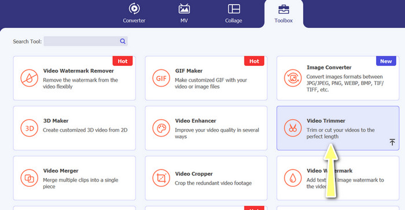Click the Video Merger icon
Viewport: 405px width, 210px height.
(x=29, y=178)
